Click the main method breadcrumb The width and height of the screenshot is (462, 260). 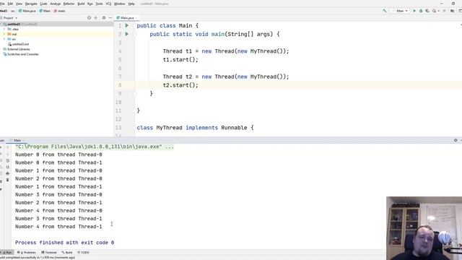click(59, 11)
